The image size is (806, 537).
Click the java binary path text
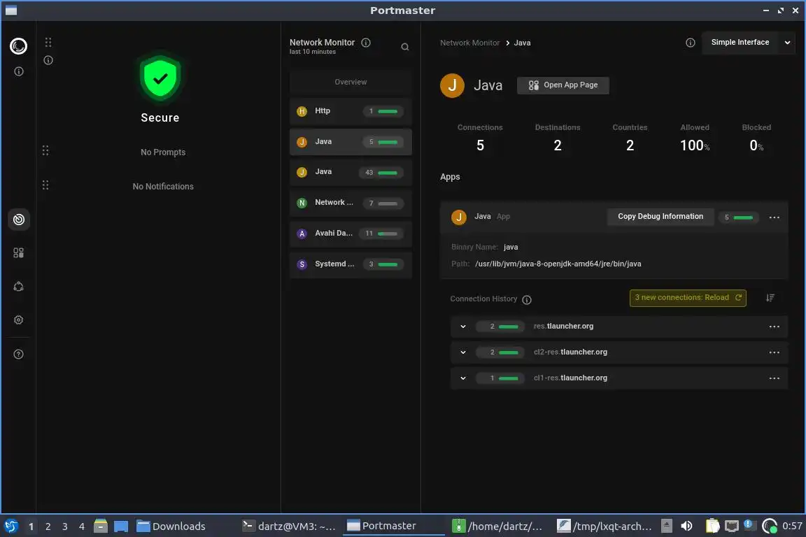558,264
